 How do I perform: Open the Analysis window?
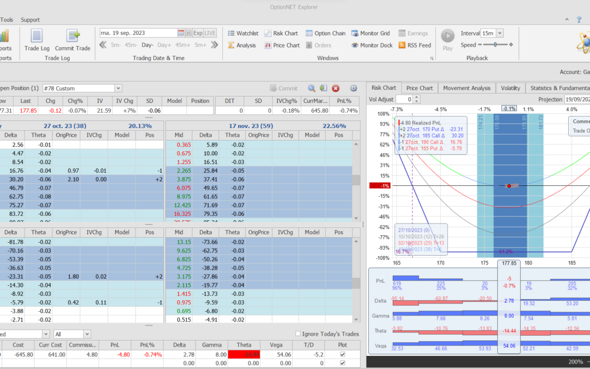pos(241,45)
